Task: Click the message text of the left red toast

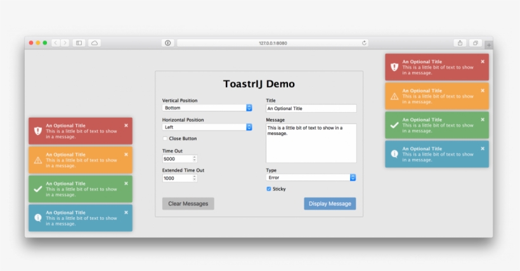Action: [x=81, y=134]
